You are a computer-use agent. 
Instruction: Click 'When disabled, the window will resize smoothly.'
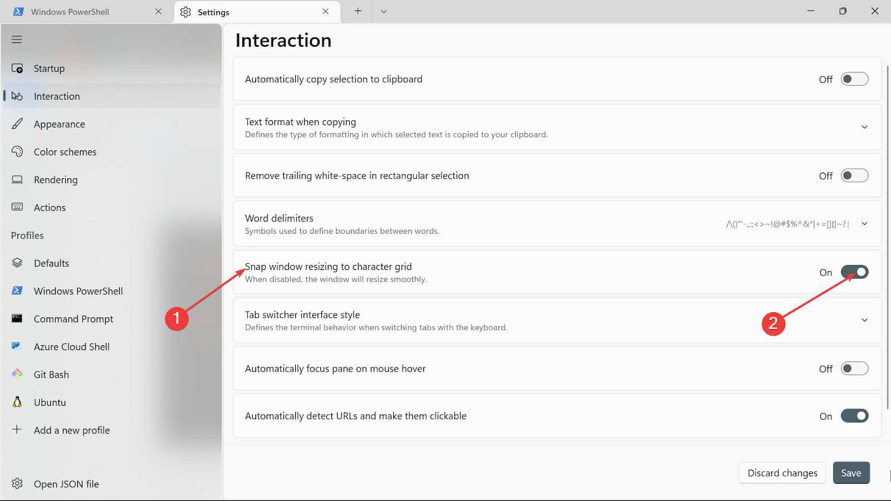coord(336,279)
